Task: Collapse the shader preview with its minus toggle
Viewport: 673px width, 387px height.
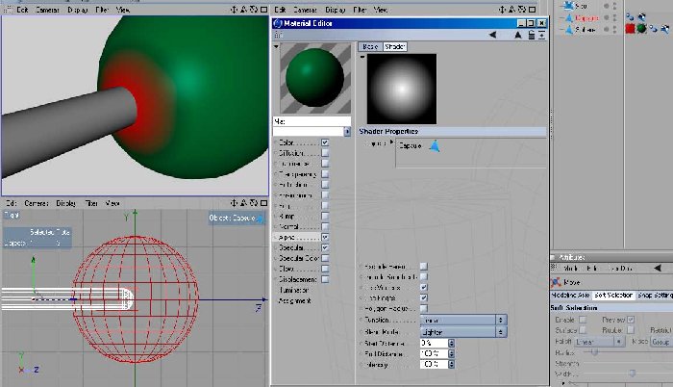Action: (362, 57)
